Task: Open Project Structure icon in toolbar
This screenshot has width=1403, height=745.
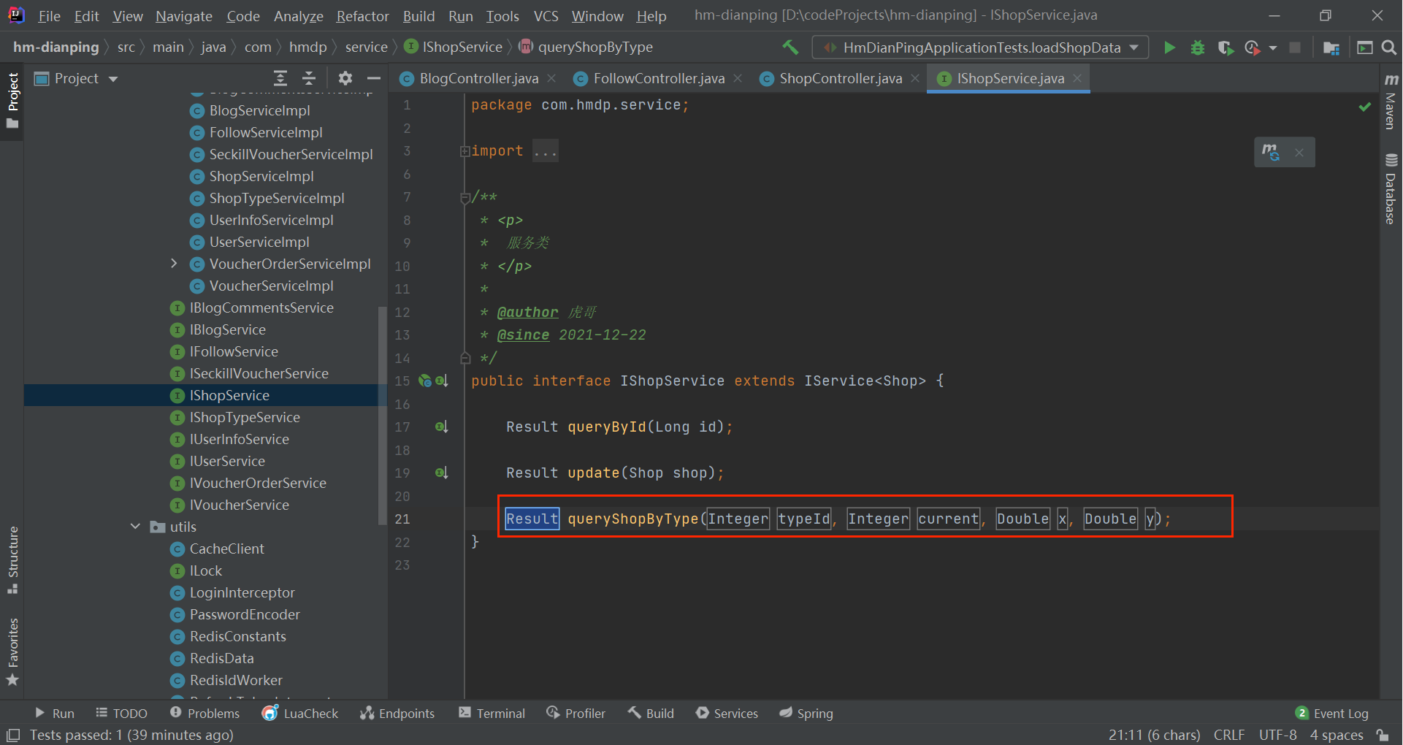Action: [x=1331, y=47]
